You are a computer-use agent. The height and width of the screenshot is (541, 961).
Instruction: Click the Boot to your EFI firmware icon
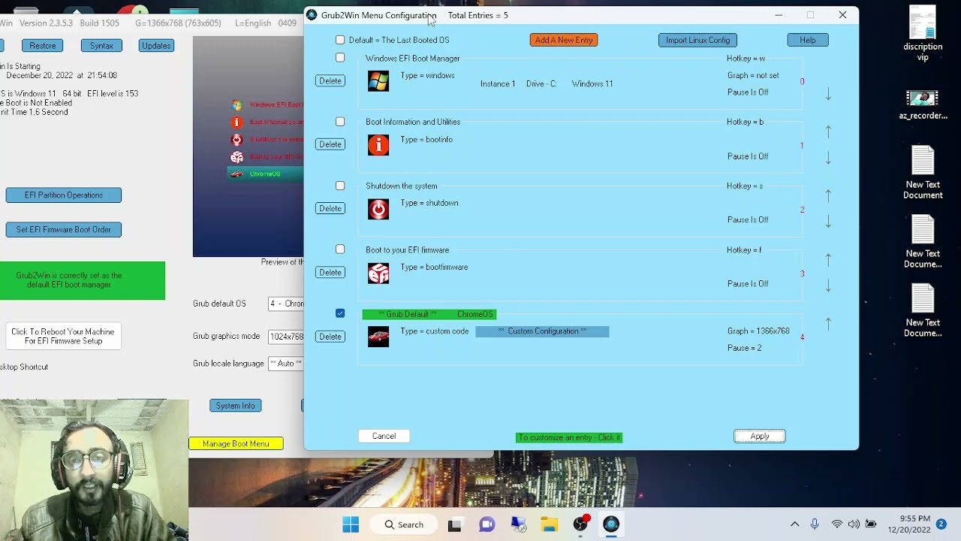point(378,273)
